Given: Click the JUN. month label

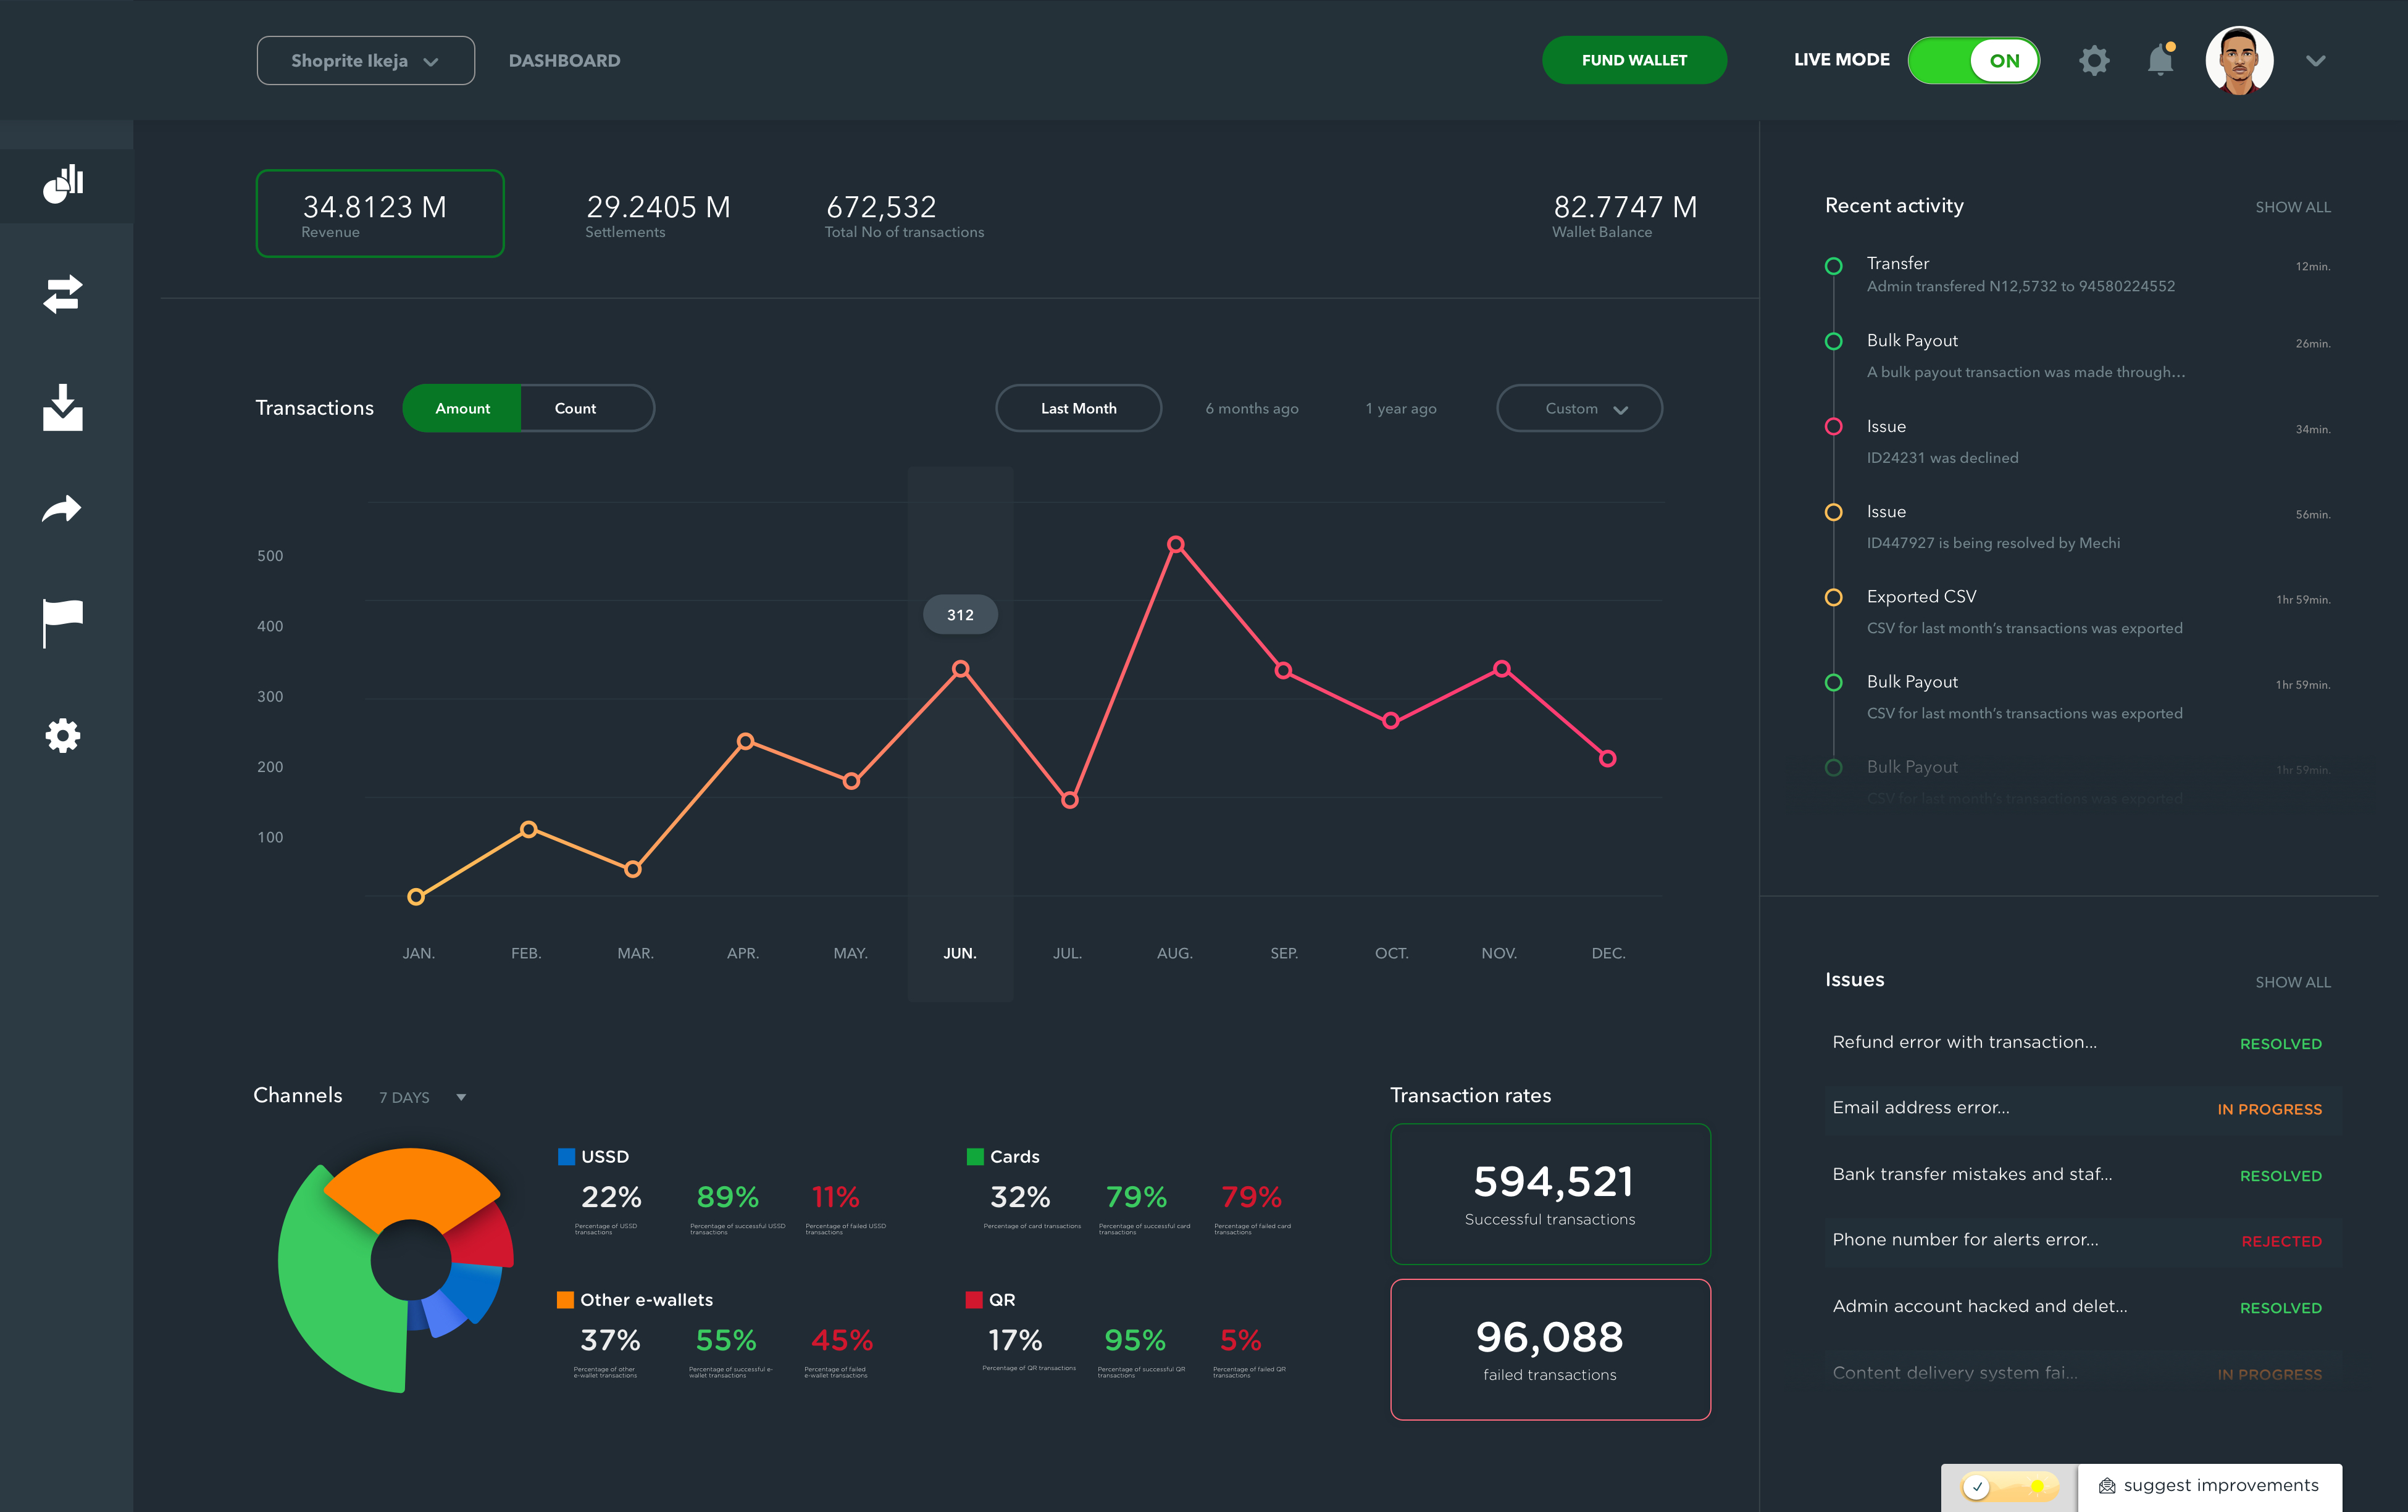Looking at the screenshot, I should (960, 953).
